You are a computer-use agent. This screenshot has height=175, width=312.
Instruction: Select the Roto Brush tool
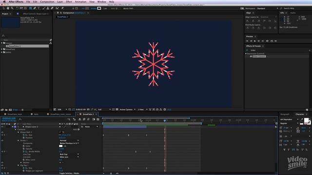coord(58,8)
